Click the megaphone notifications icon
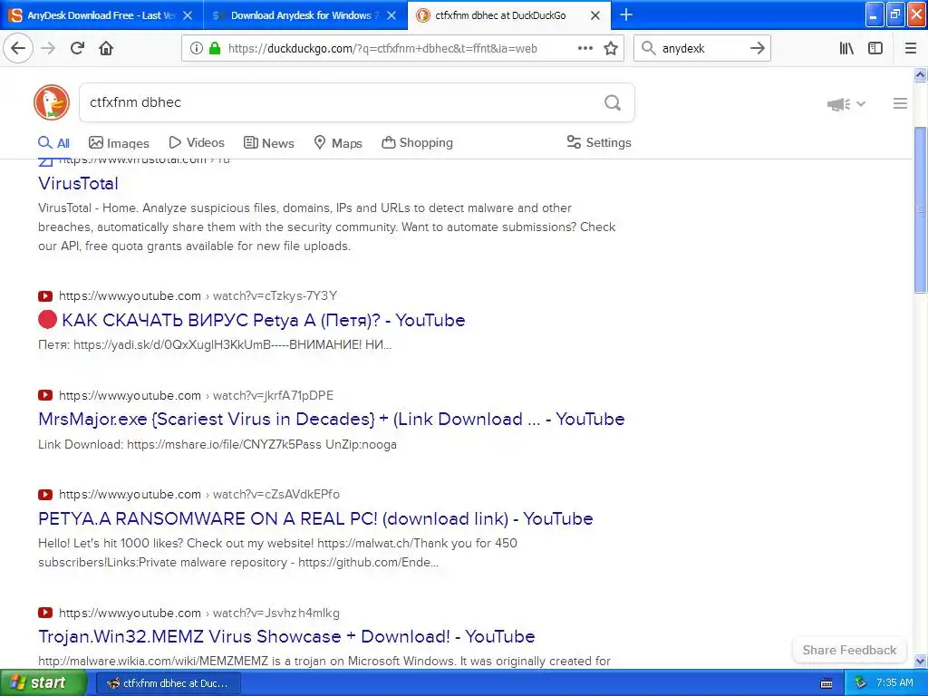This screenshot has width=928, height=696. (838, 104)
